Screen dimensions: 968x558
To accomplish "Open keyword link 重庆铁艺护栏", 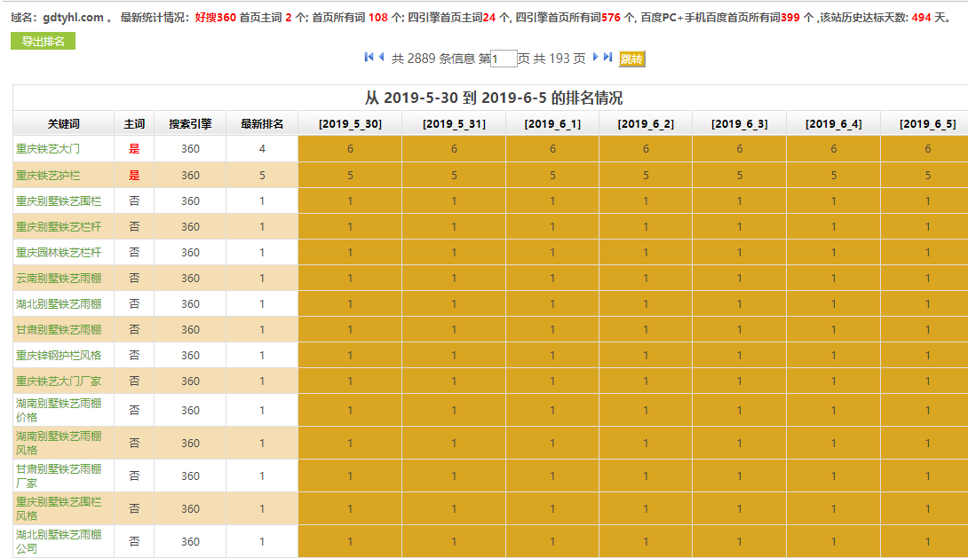I will pyautogui.click(x=47, y=176).
